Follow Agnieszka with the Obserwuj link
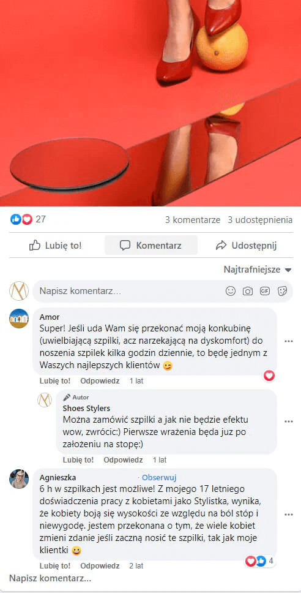The width and height of the screenshot is (301, 593). [159, 477]
